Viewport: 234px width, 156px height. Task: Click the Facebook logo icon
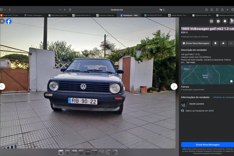(9, 21)
